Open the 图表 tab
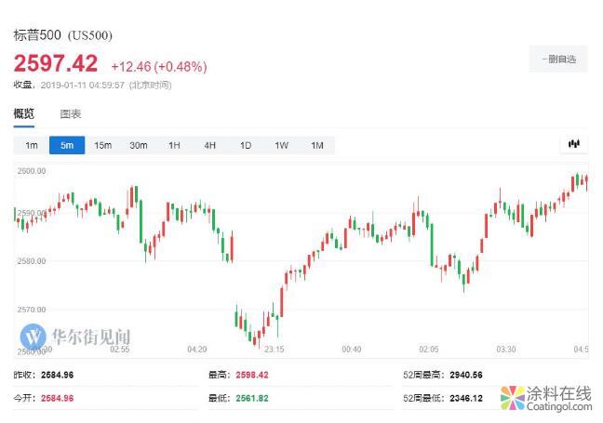The width and height of the screenshot is (603, 423). coord(71,114)
